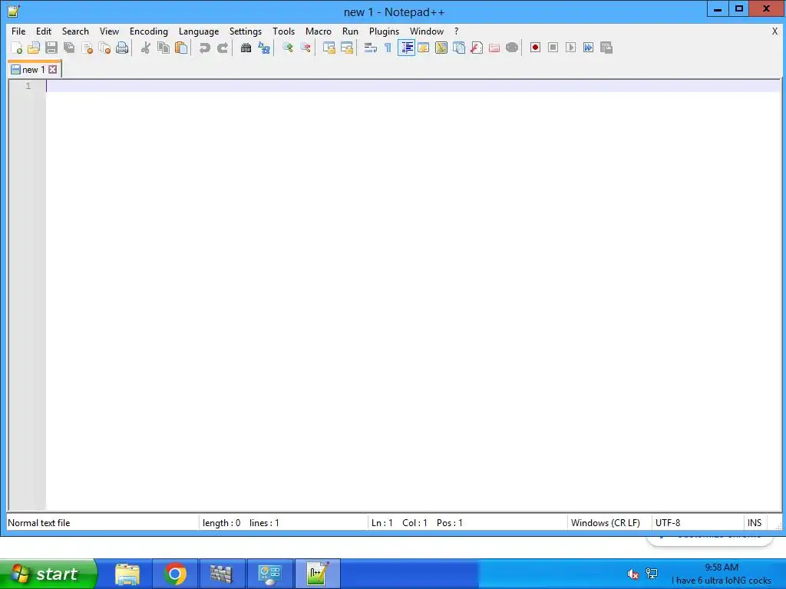The width and height of the screenshot is (786, 589).
Task: Zoom in with the magnifier plus icon
Action: pos(288,48)
